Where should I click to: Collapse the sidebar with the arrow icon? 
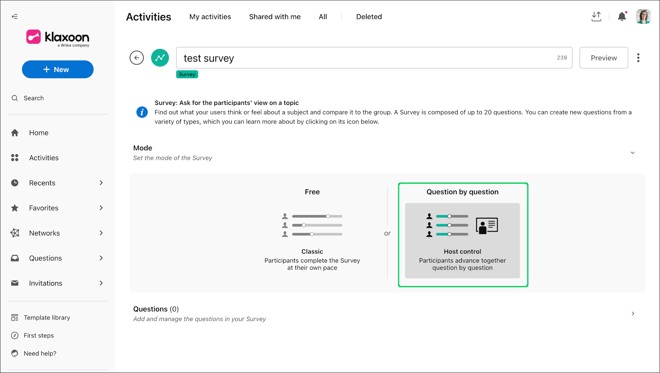point(15,16)
